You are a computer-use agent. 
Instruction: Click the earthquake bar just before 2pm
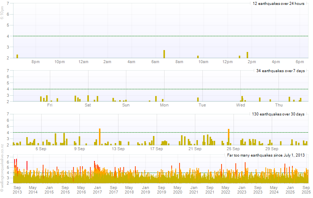(x=247, y=55)
